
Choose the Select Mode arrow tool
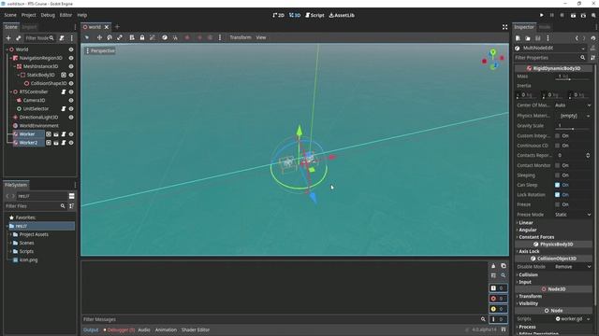pos(87,37)
